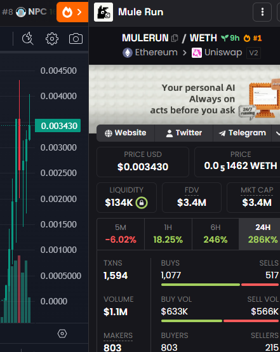Open chart settings gear icon
The height and width of the screenshot is (352, 280).
[52, 39]
